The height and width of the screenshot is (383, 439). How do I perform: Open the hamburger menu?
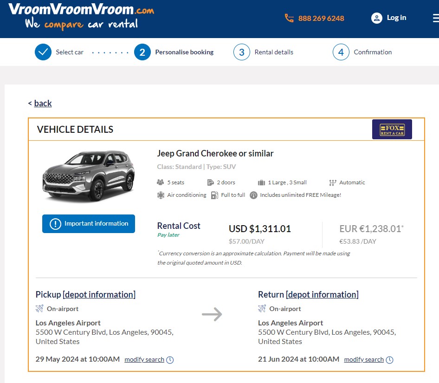click(435, 18)
